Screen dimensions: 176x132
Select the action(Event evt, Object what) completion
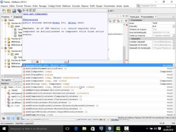click(98, 65)
